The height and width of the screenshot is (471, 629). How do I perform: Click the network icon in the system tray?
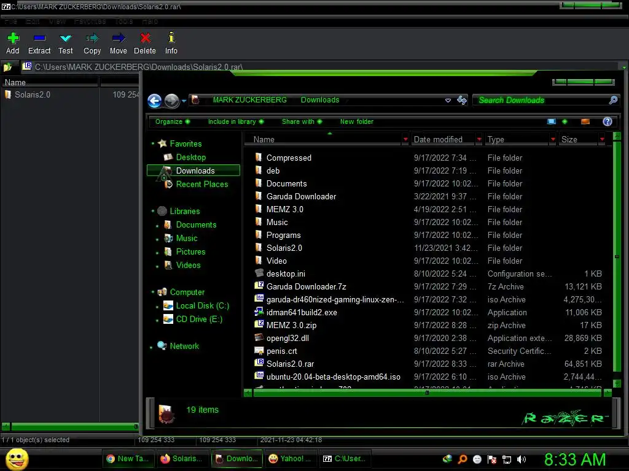click(x=507, y=459)
